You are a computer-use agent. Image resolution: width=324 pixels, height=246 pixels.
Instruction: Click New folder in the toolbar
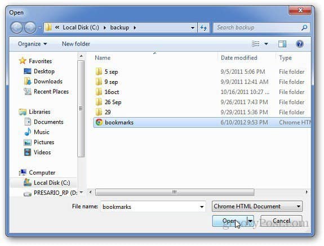76,44
